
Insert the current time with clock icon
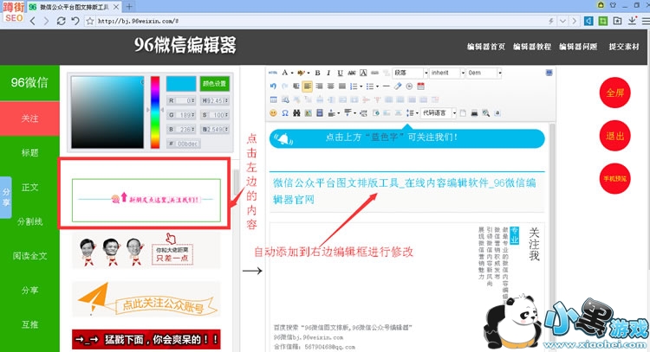point(409,86)
